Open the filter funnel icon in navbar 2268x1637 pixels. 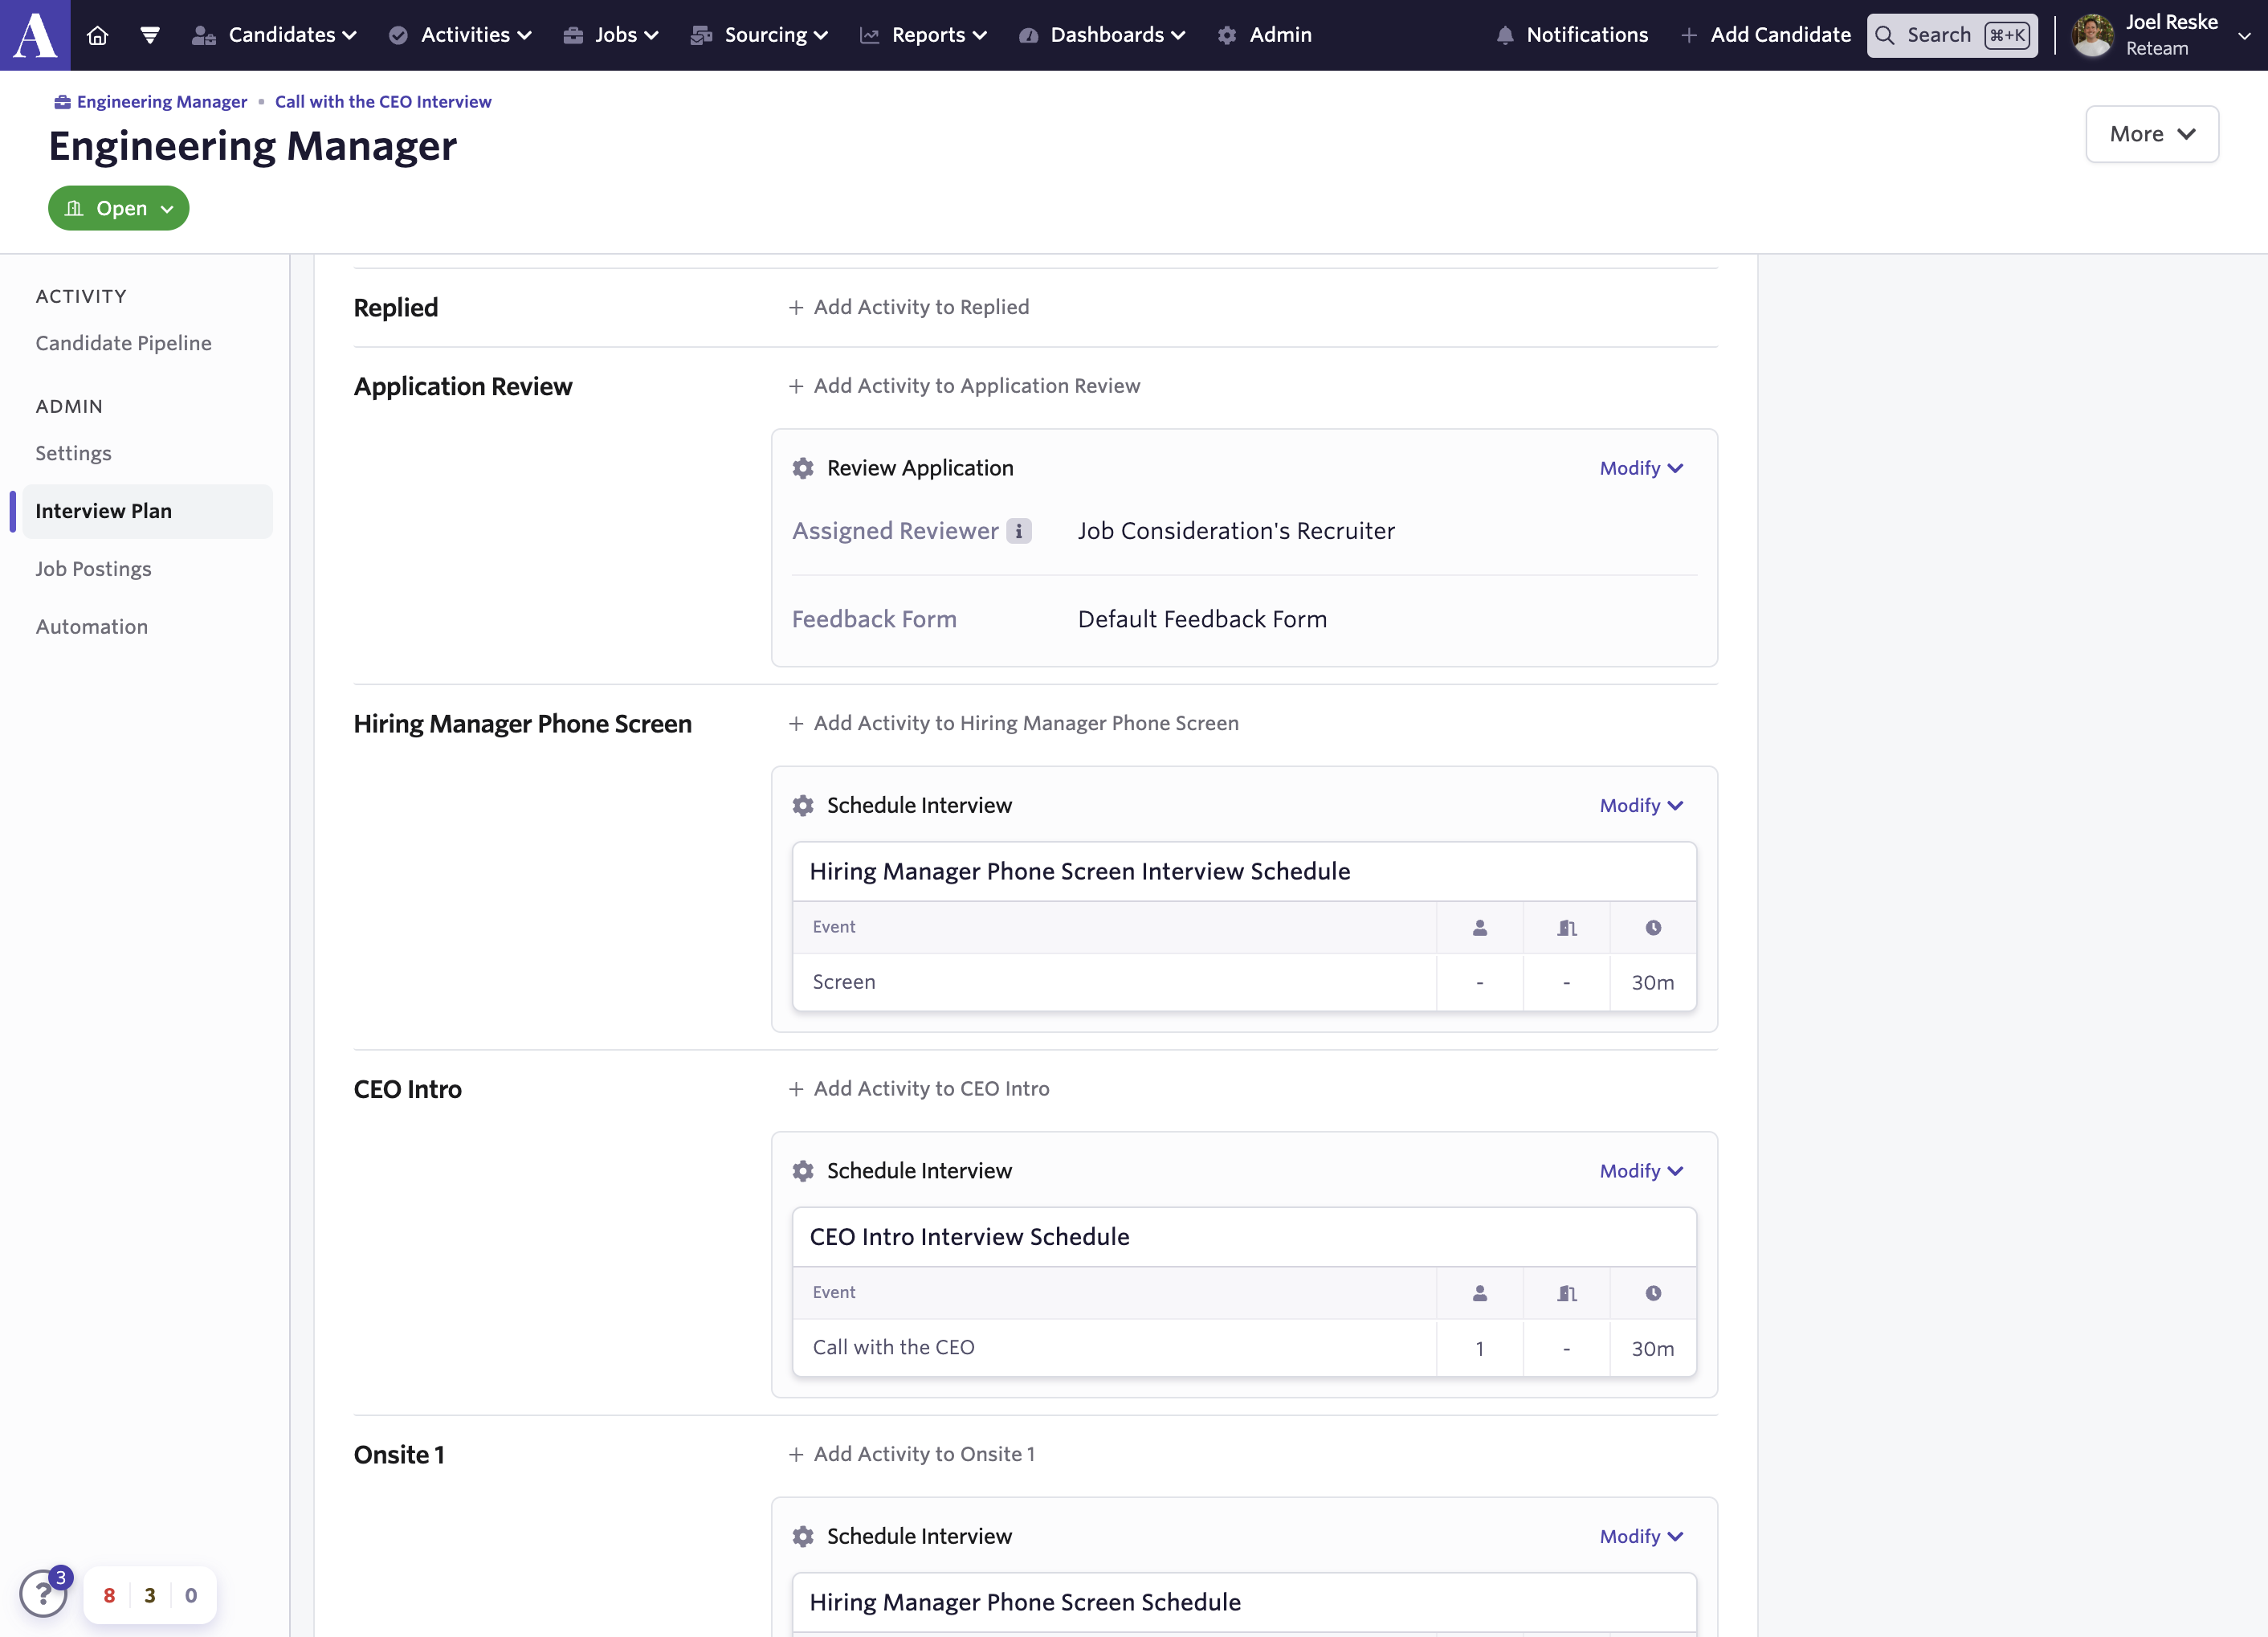tap(150, 35)
